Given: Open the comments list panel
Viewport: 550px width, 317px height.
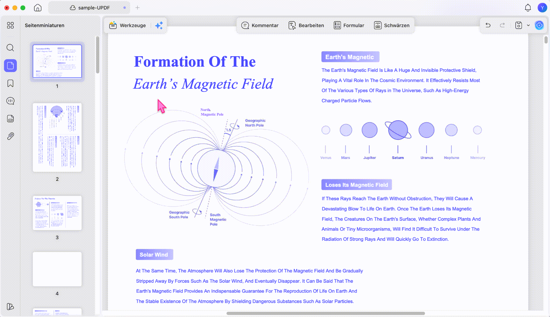Looking at the screenshot, I should tap(10, 101).
